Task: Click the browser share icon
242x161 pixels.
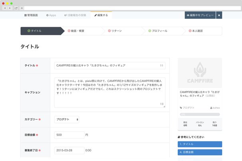Action: coord(16,8)
